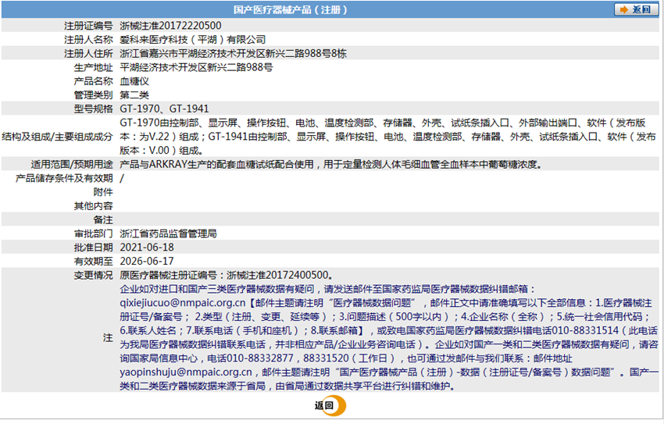Click the 产品名称 label

pyautogui.click(x=93, y=81)
